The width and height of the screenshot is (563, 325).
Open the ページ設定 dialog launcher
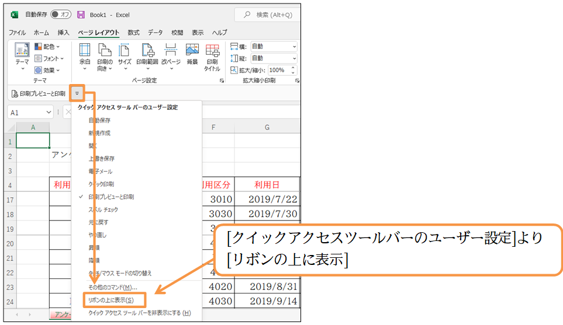(222, 81)
